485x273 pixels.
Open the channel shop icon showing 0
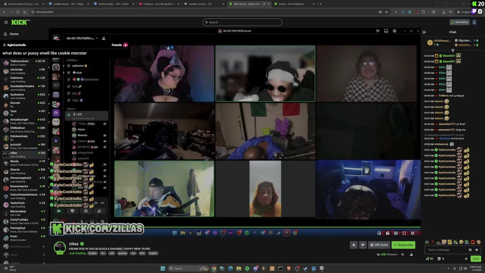pyautogui.click(x=441, y=259)
